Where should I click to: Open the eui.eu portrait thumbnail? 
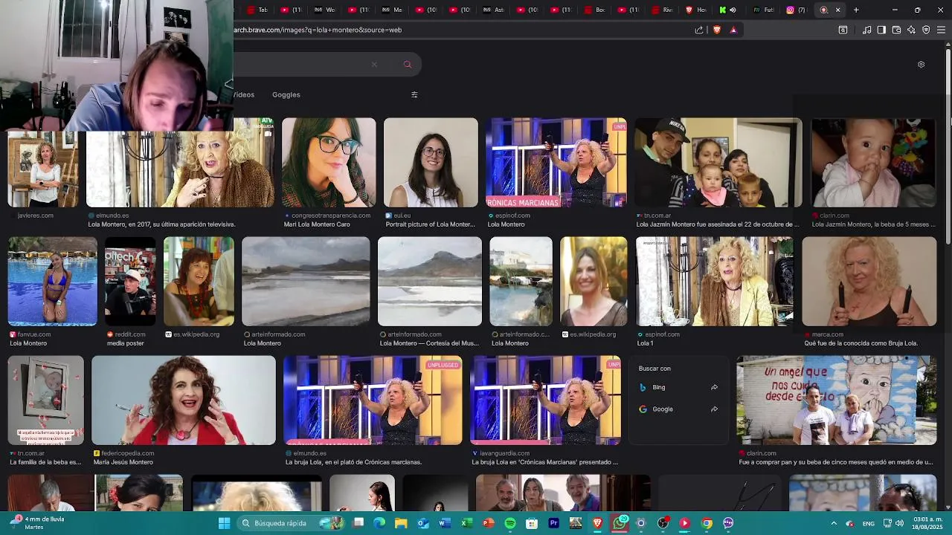431,162
